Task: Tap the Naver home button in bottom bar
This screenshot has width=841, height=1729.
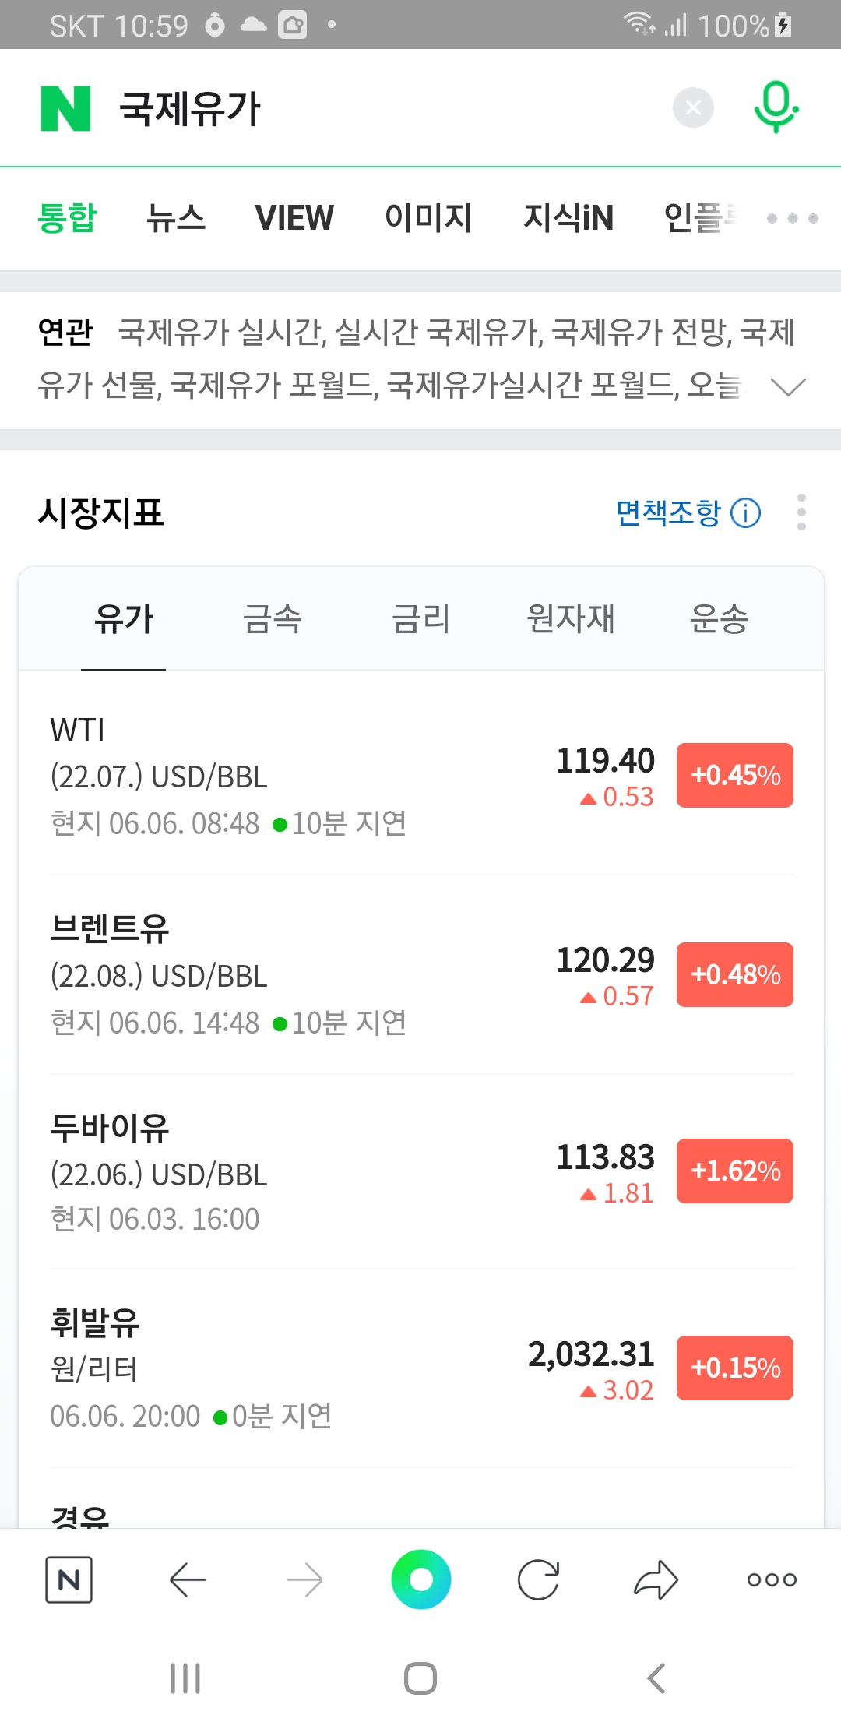Action: (x=69, y=1579)
